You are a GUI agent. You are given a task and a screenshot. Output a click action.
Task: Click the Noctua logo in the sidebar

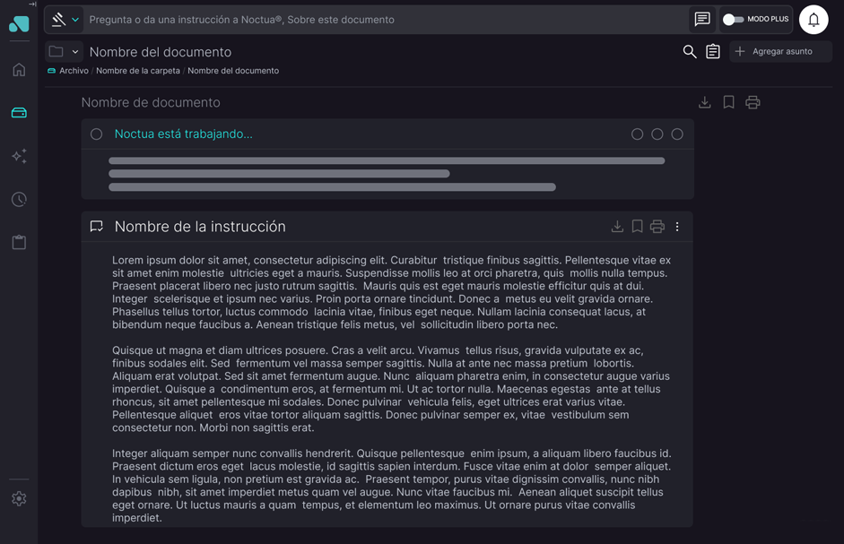click(19, 24)
